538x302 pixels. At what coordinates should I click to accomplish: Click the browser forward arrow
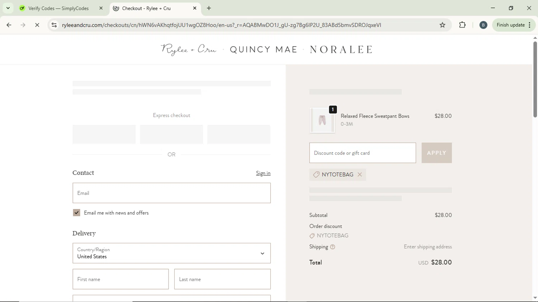pos(23,25)
